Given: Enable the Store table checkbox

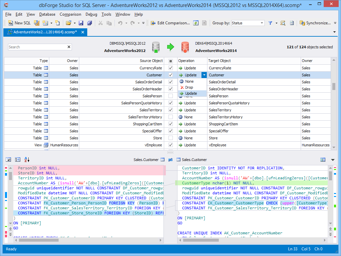Looking at the screenshot, I should pos(171,138).
